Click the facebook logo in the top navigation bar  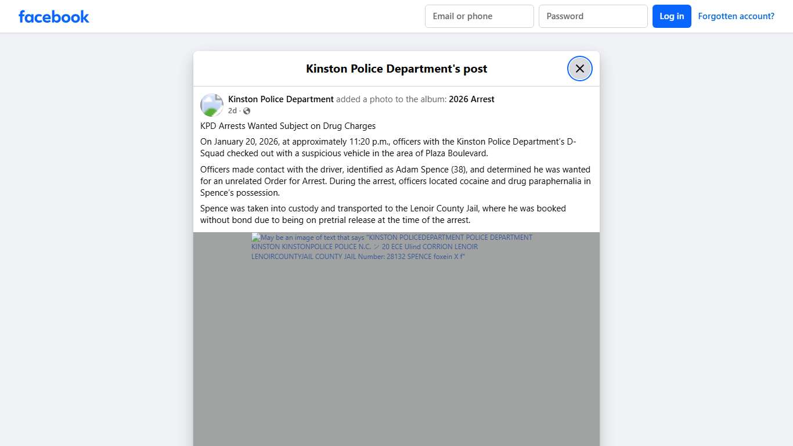click(x=53, y=16)
